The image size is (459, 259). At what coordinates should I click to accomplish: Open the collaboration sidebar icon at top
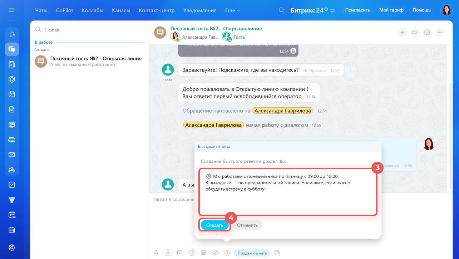click(12, 34)
